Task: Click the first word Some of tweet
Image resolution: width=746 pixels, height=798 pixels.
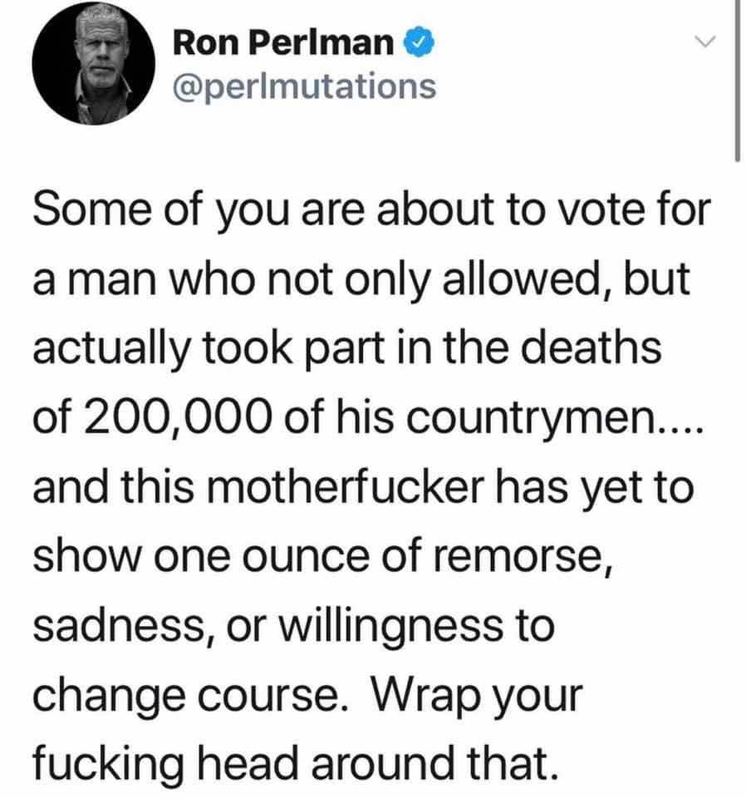Action: click(92, 209)
